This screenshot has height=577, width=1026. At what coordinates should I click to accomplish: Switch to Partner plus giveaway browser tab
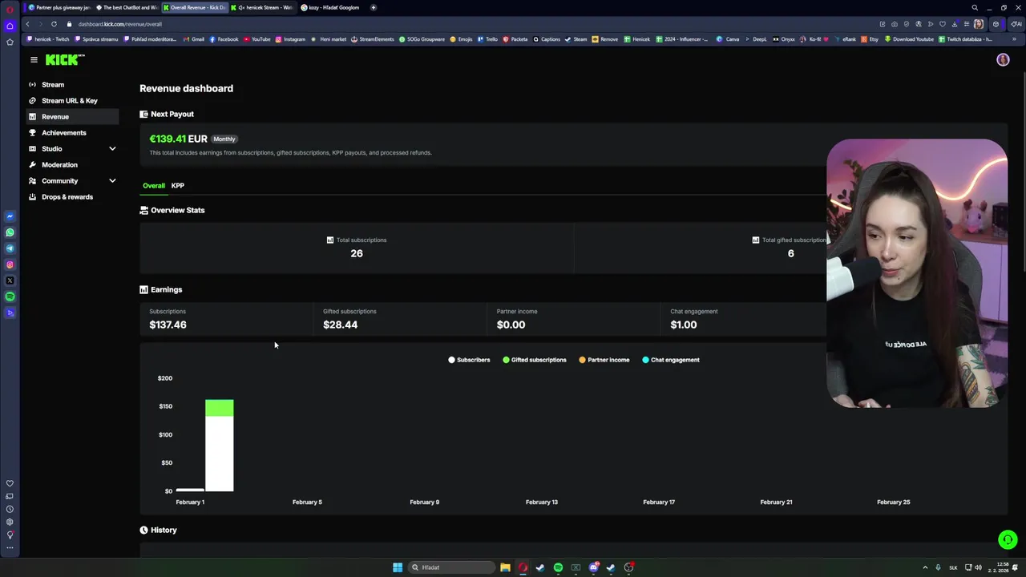point(58,7)
